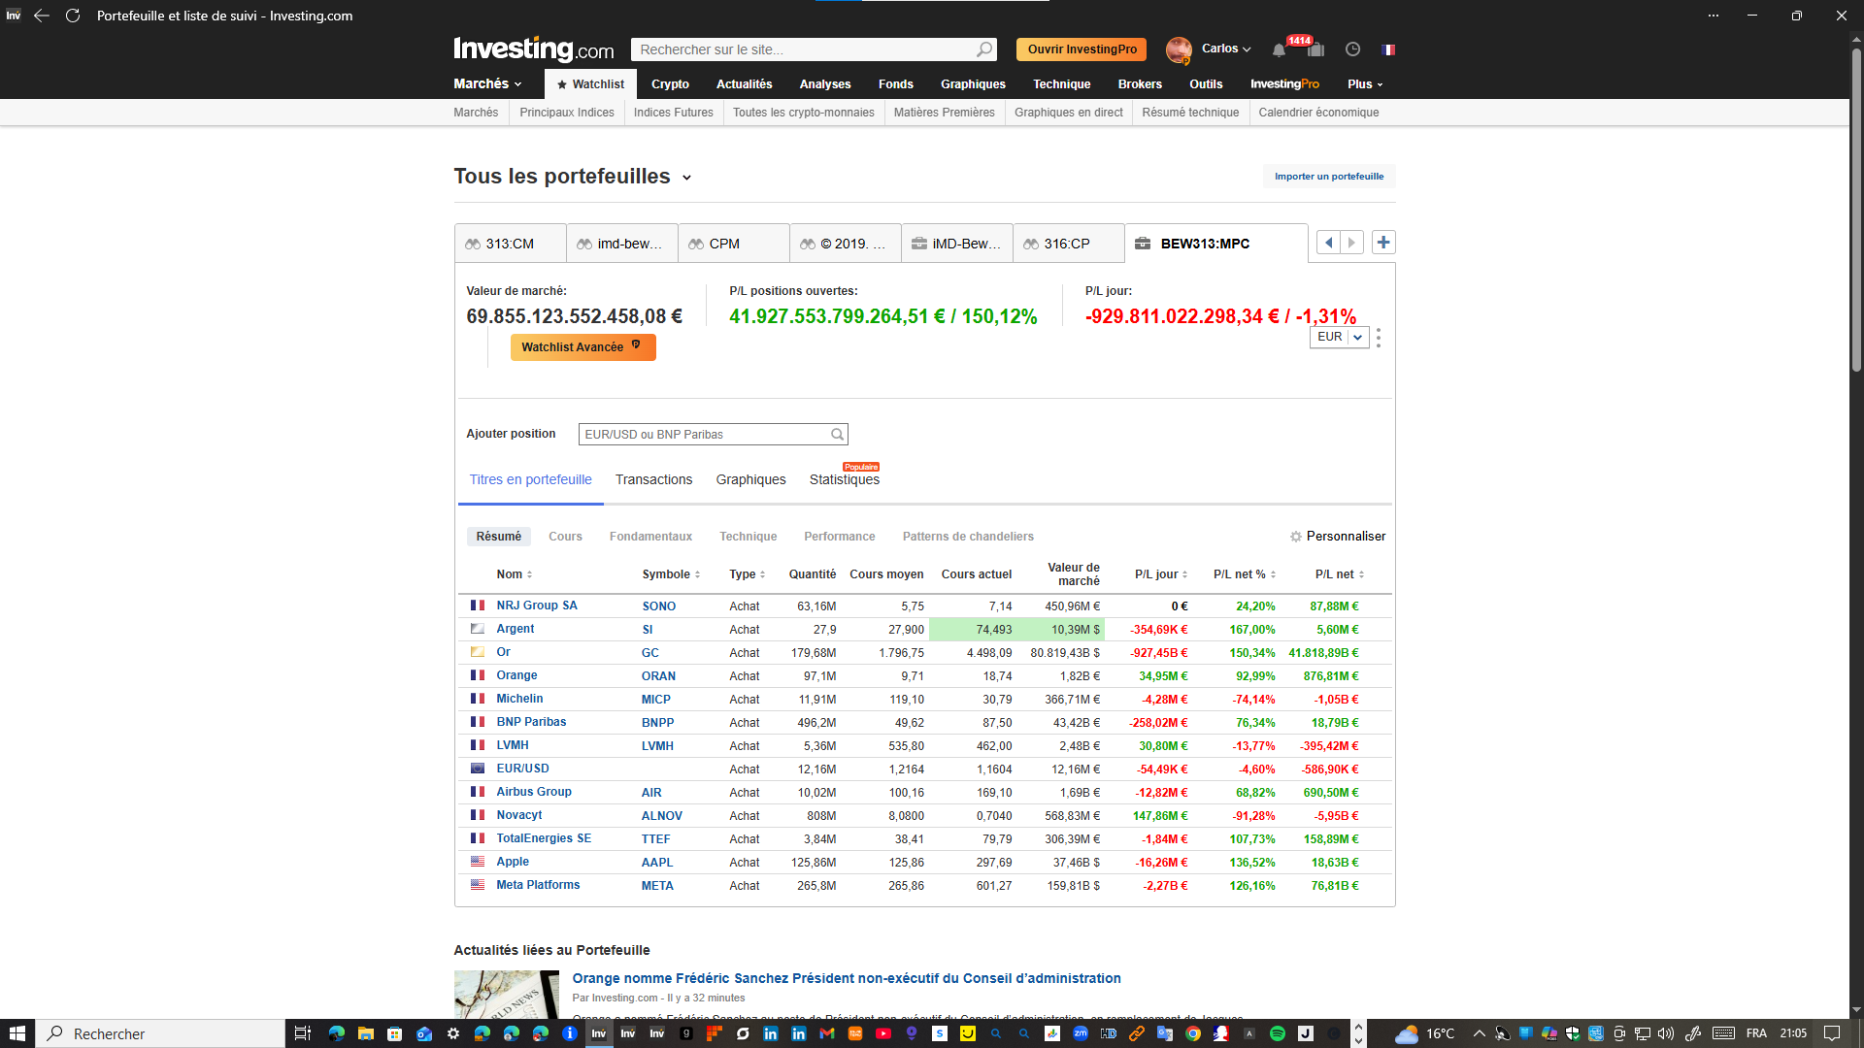Switch to the CPM portfolio tab

point(734,244)
